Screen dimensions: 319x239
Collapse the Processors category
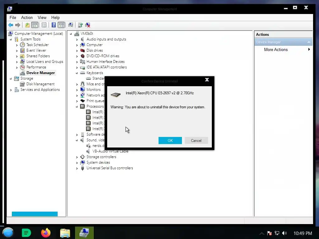click(x=77, y=106)
